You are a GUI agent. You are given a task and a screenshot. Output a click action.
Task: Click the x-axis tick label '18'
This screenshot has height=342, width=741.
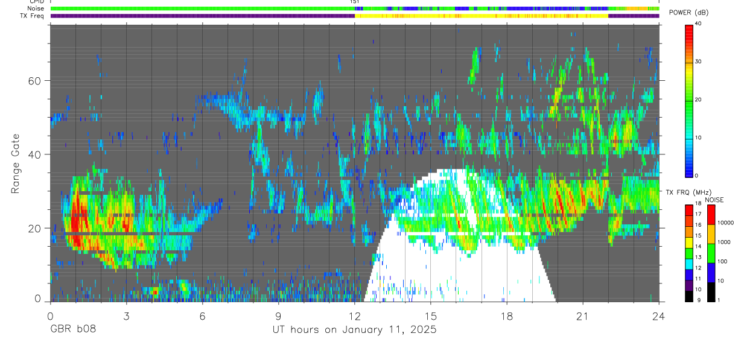coord(507,316)
